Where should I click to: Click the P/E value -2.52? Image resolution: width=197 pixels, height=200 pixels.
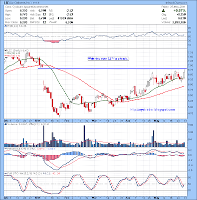point(69,10)
